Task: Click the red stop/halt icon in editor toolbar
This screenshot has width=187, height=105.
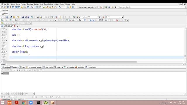Action: click(117, 20)
